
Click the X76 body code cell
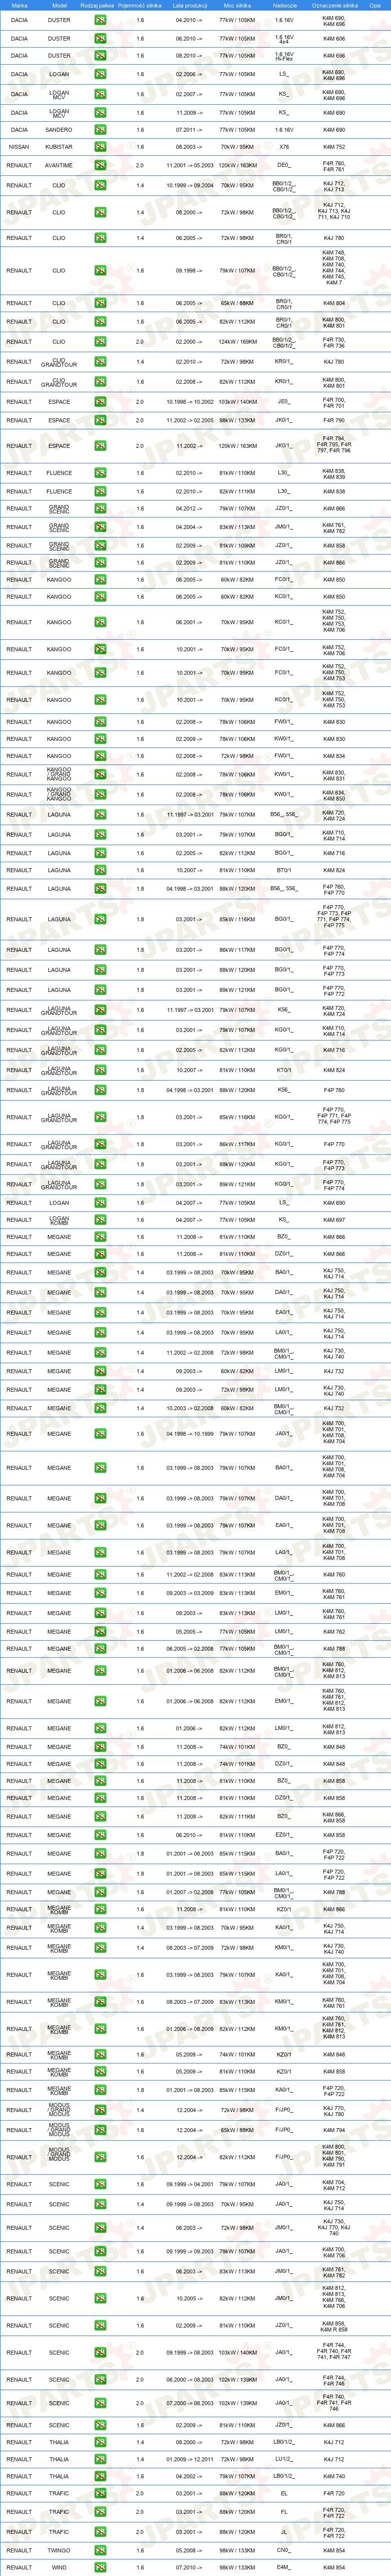click(284, 147)
